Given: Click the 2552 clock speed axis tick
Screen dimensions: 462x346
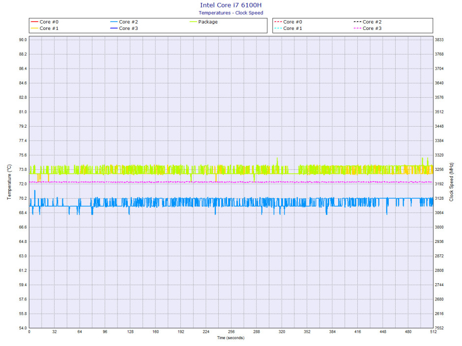Looking at the screenshot, I should point(439,328).
